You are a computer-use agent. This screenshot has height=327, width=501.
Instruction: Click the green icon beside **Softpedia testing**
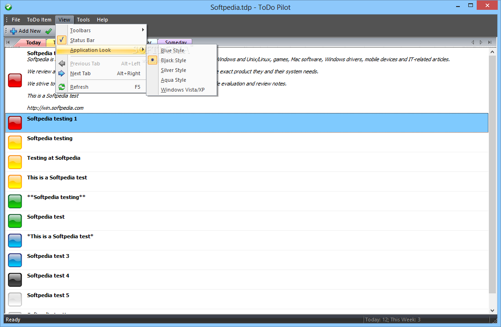[15, 201]
